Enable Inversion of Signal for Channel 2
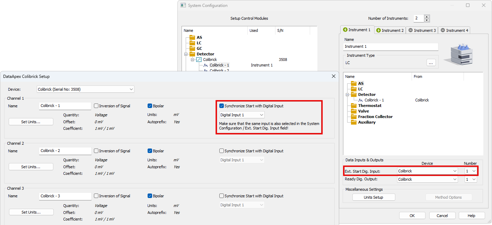The image size is (492, 225). [x=96, y=151]
